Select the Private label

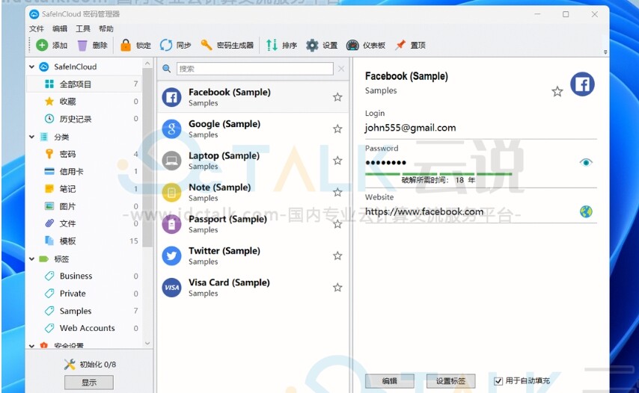[x=85, y=294]
